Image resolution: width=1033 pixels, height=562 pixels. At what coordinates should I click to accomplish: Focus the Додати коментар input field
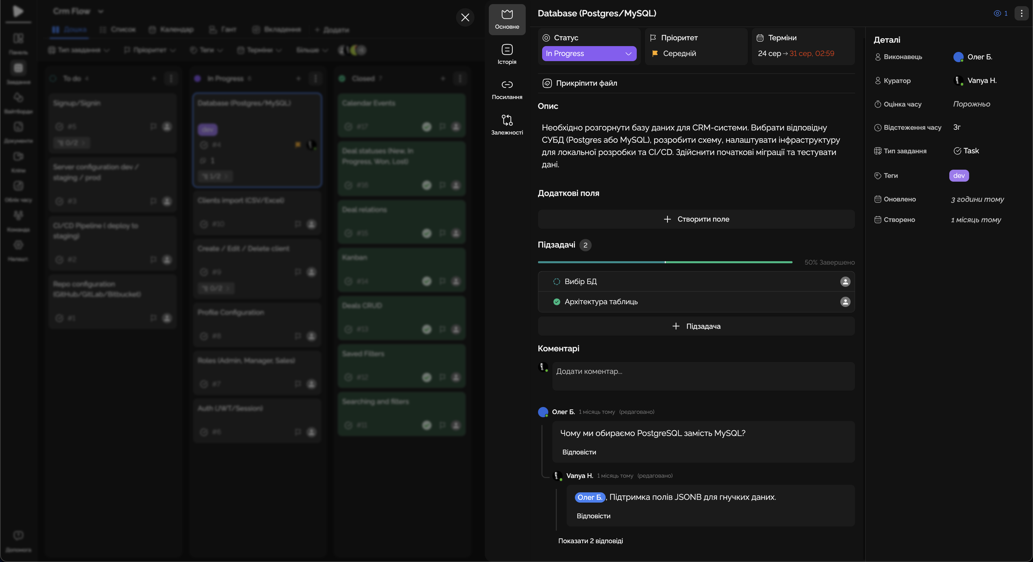click(703, 376)
